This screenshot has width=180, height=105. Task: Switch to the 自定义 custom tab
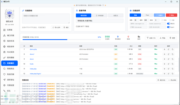(x=116, y=16)
